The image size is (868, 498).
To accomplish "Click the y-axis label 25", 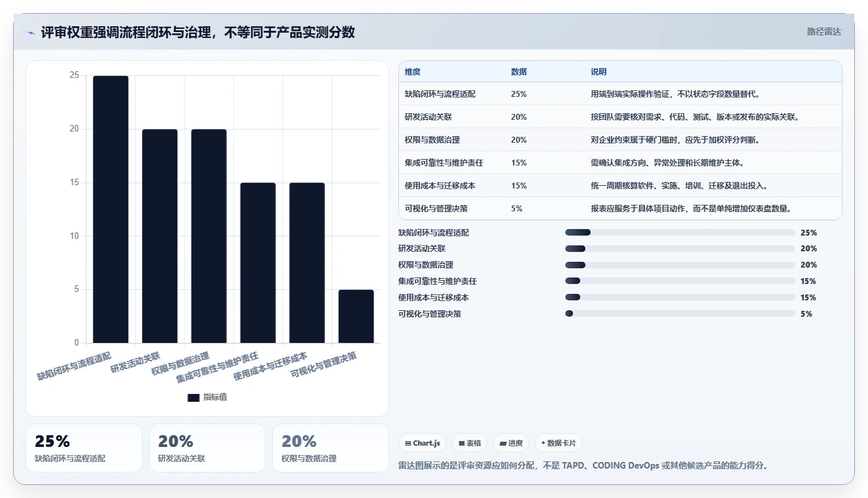I will coord(74,75).
